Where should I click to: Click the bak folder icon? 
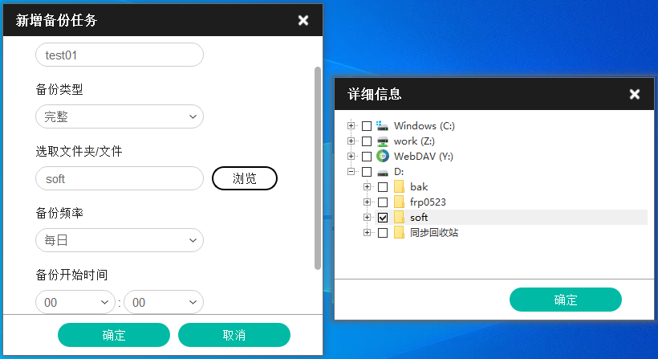click(x=399, y=187)
